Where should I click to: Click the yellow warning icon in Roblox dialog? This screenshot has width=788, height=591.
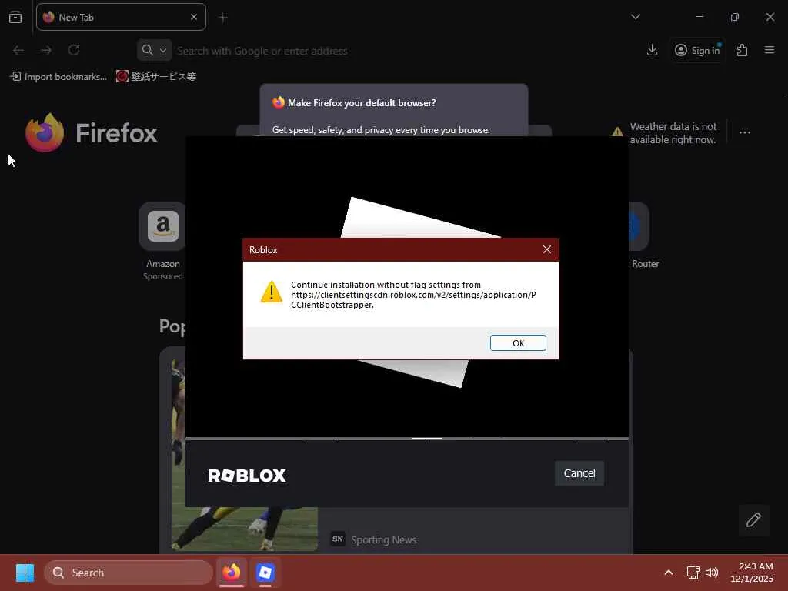[272, 292]
